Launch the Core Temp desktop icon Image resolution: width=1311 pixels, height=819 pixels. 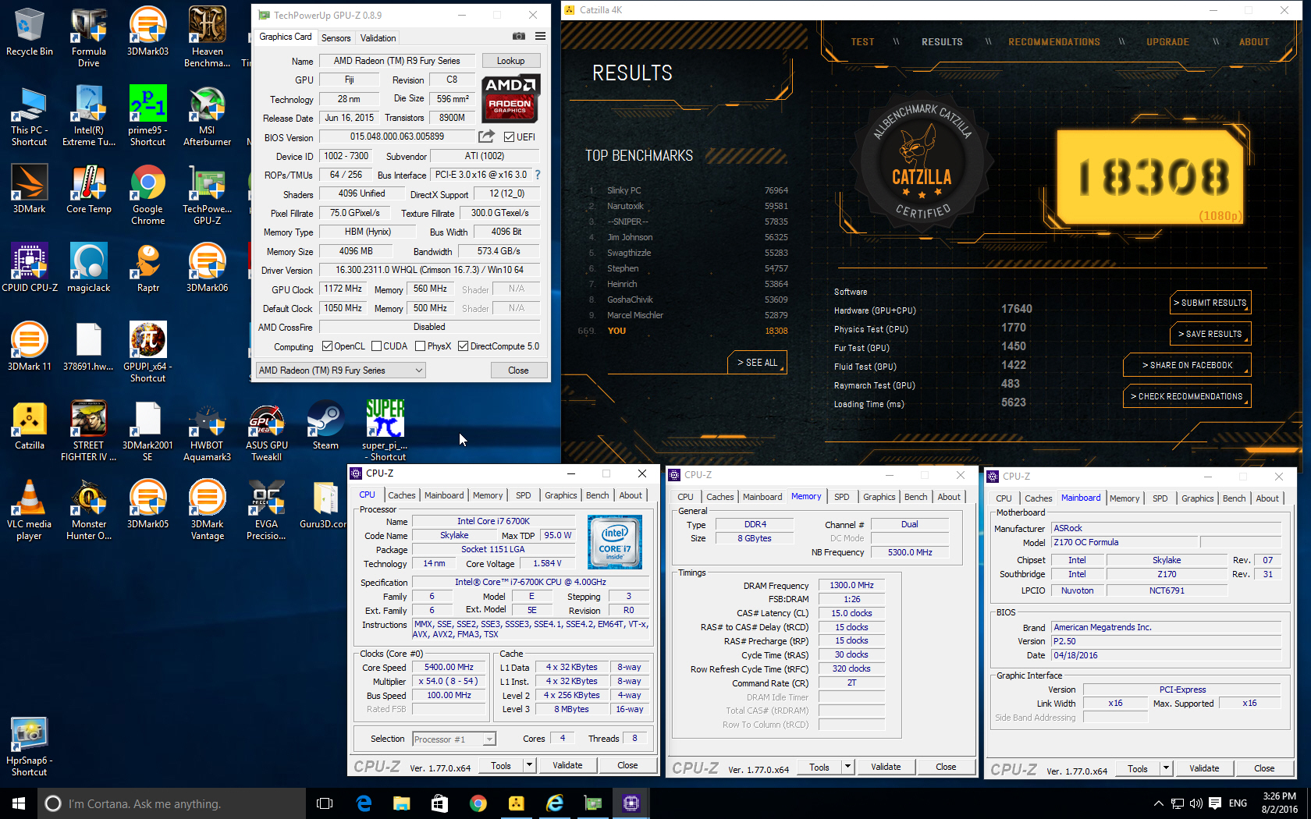point(89,189)
